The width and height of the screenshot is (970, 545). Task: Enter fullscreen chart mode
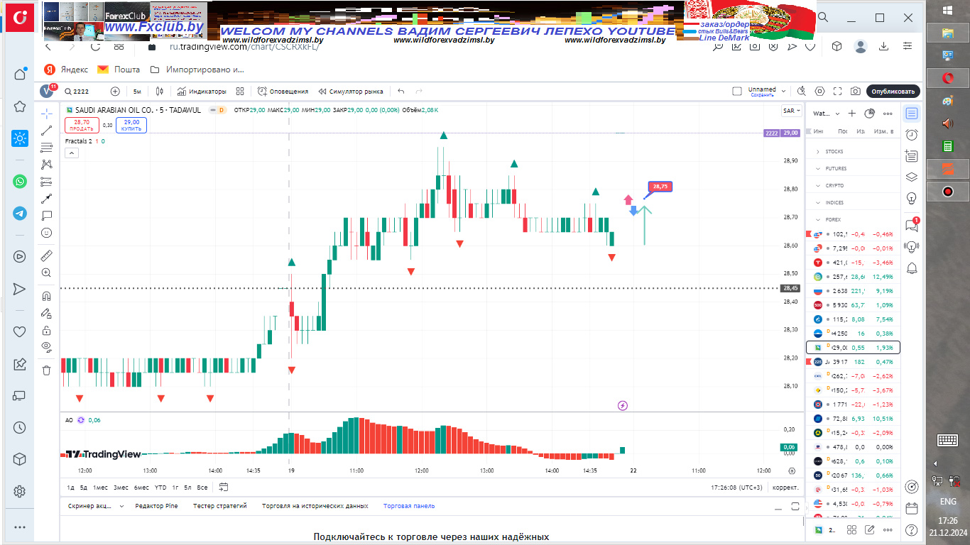pyautogui.click(x=838, y=92)
